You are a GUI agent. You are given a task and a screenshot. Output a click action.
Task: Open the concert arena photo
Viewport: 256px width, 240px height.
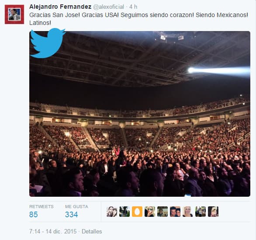[x=140, y=114]
